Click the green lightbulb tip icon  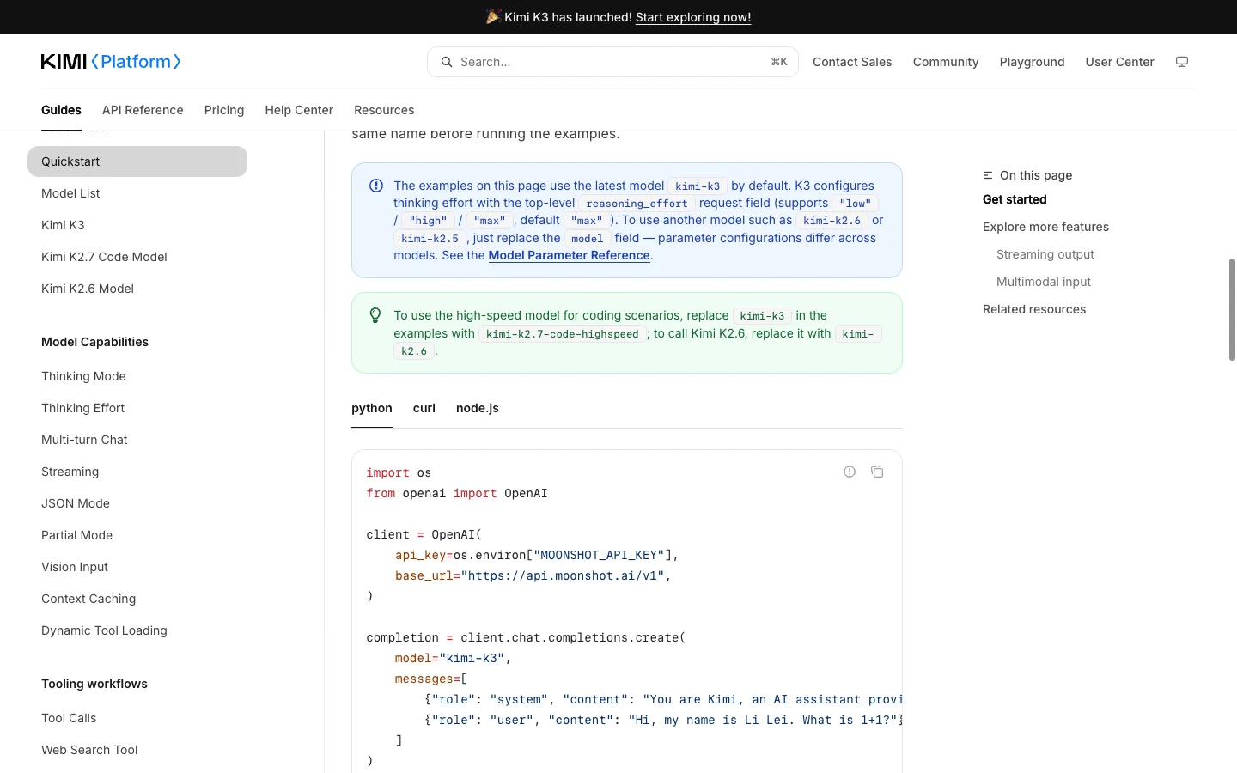[375, 315]
